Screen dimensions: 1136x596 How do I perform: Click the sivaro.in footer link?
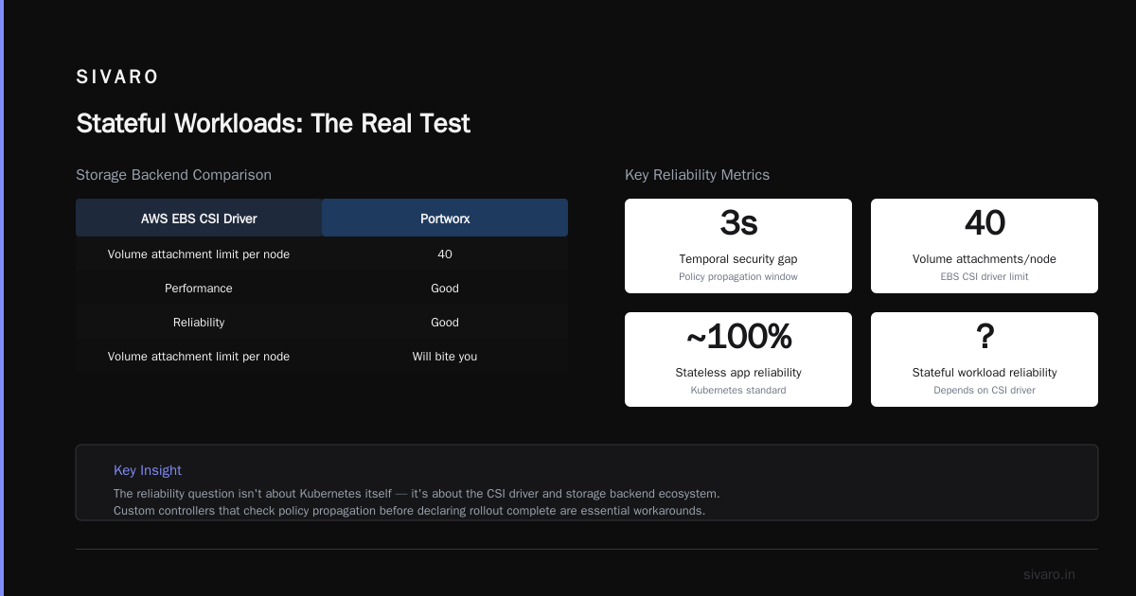click(x=1049, y=574)
